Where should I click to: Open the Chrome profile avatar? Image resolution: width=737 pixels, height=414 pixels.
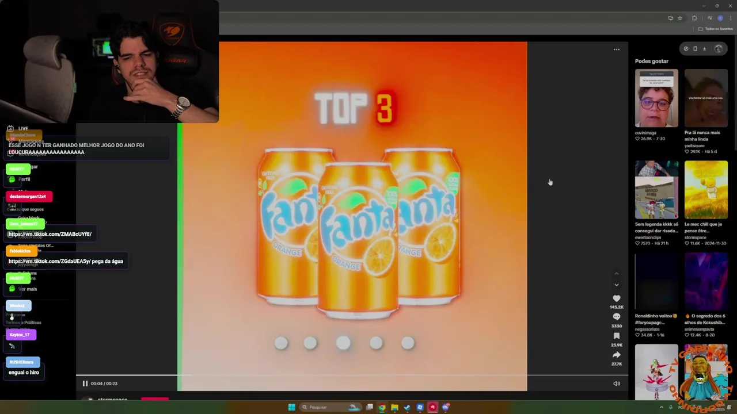pyautogui.click(x=720, y=18)
